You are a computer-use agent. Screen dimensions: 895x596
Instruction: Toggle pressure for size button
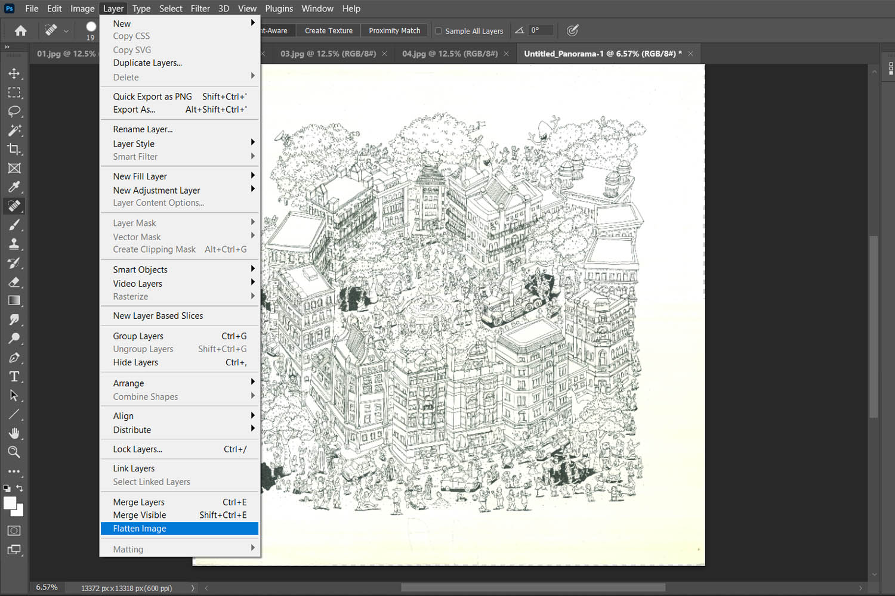point(572,30)
